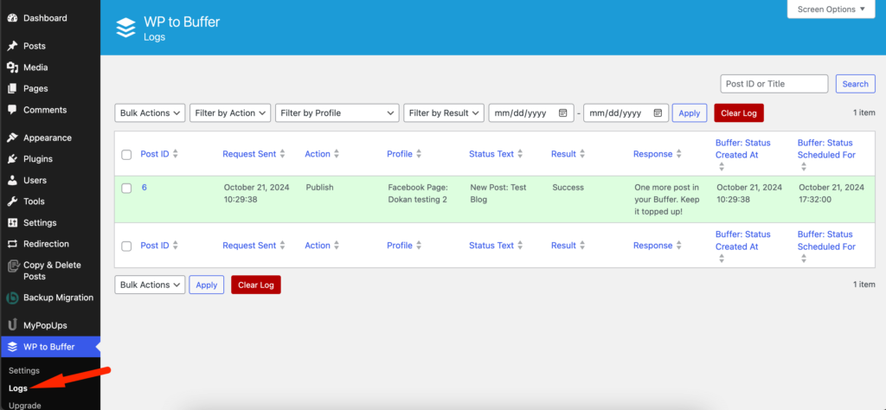886x410 pixels.
Task: Open calendar picker of the start date field
Action: point(562,113)
